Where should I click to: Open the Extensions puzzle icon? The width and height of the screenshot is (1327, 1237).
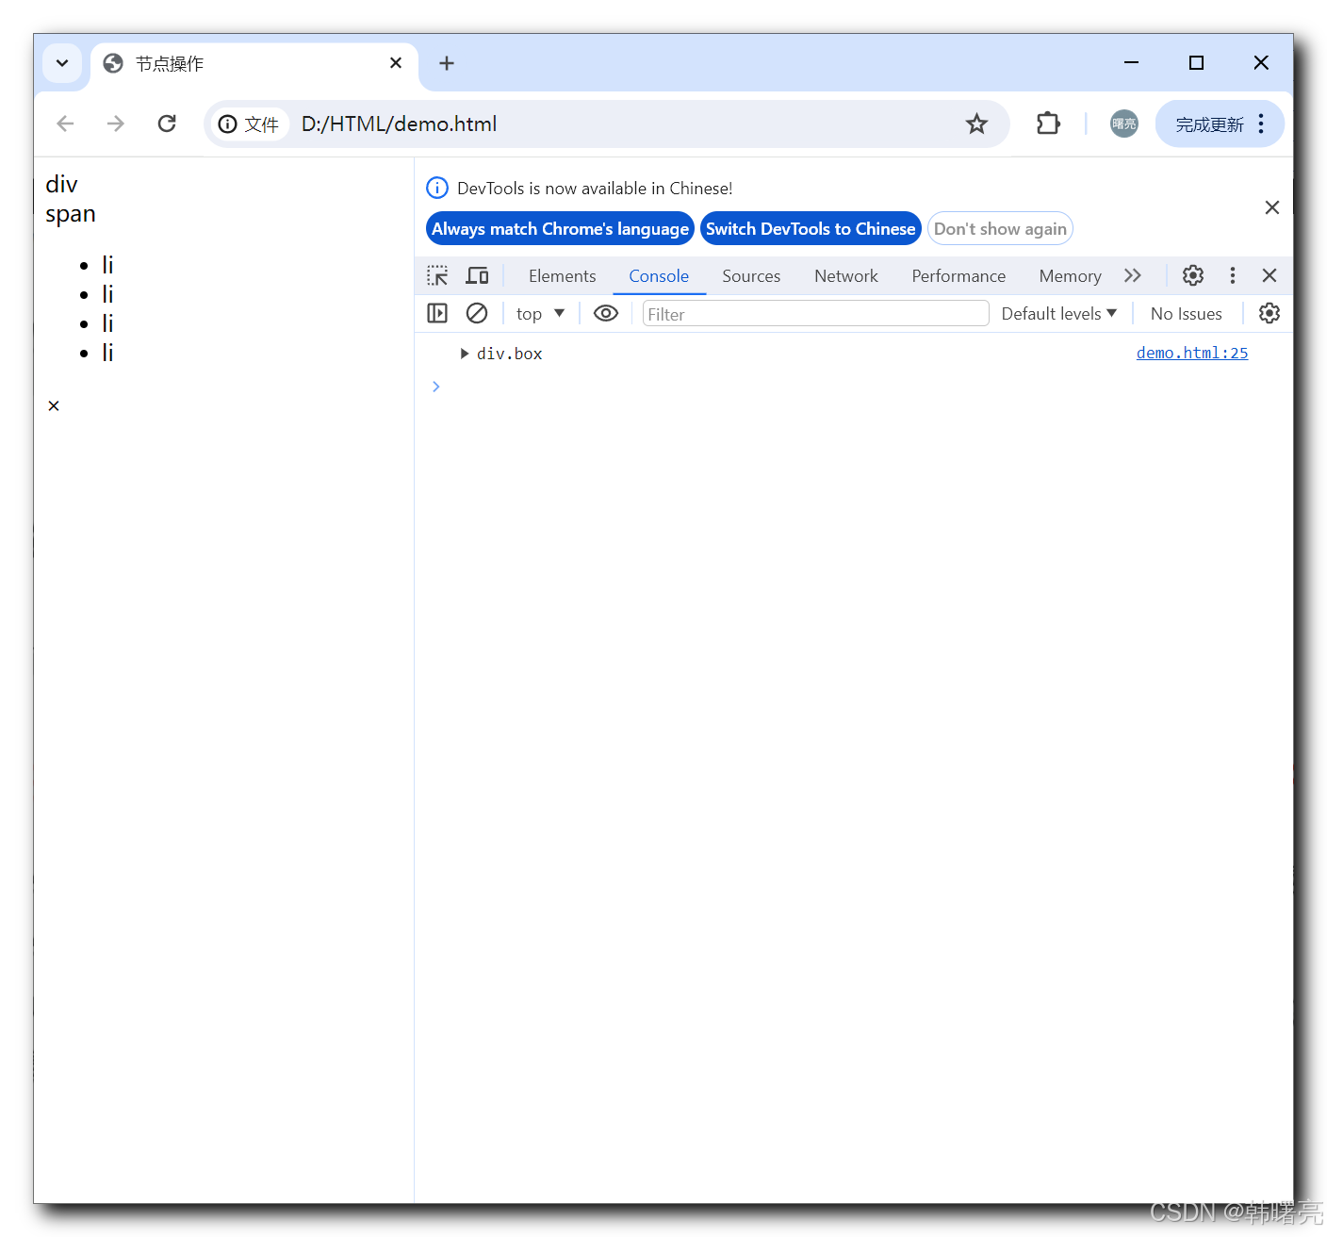[x=1048, y=124]
